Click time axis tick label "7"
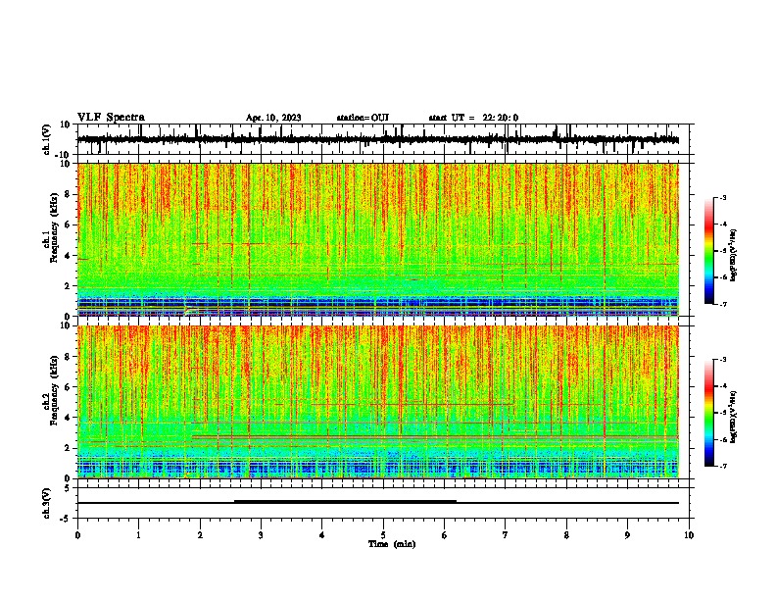The width and height of the screenshot is (776, 600). coord(506,535)
